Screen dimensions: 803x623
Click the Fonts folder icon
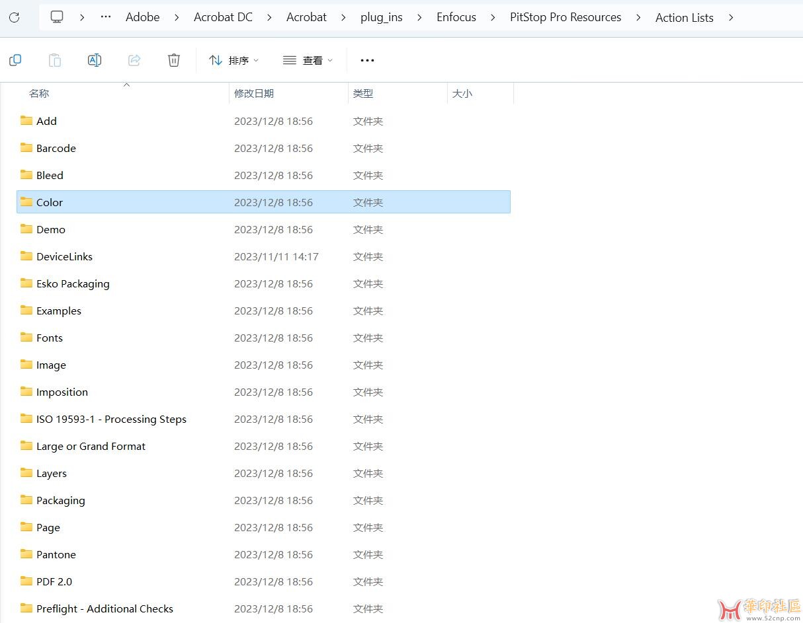26,338
